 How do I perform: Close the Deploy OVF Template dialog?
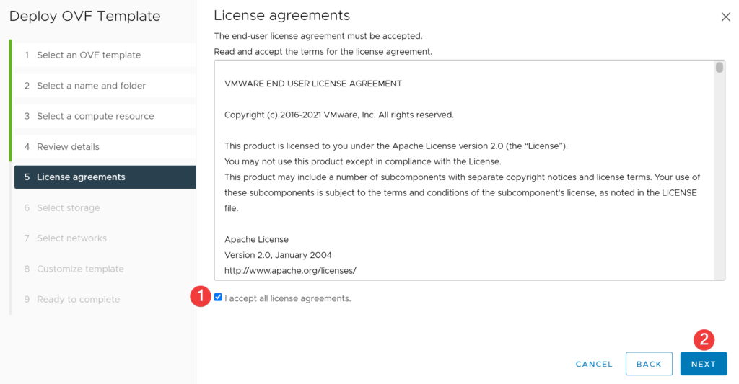[725, 17]
